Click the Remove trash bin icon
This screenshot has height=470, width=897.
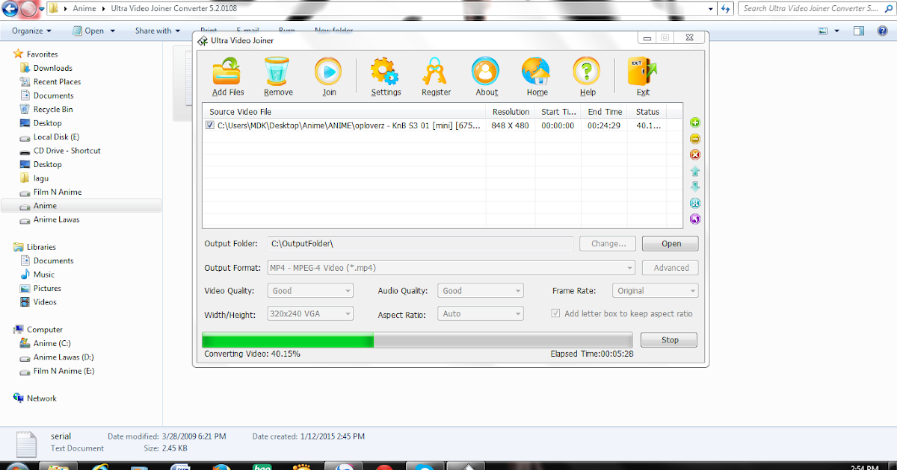(x=277, y=78)
